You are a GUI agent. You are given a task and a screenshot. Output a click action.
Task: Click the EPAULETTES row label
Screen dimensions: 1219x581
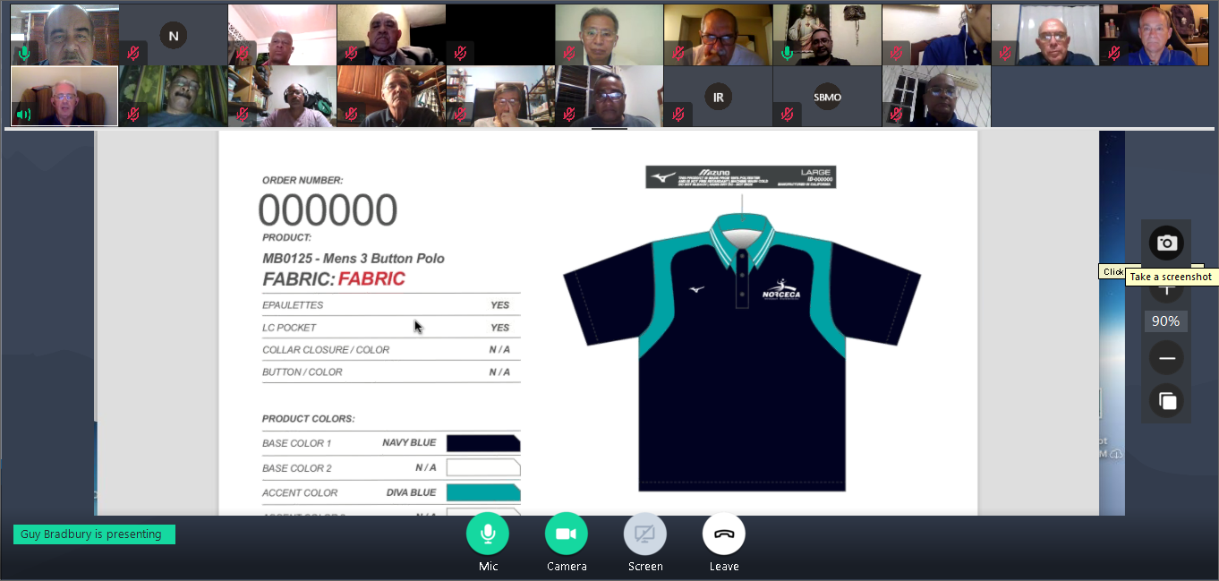tap(293, 305)
